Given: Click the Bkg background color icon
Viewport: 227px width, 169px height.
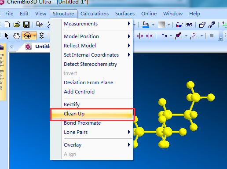Looking at the screenshot, I should click(x=146, y=24).
